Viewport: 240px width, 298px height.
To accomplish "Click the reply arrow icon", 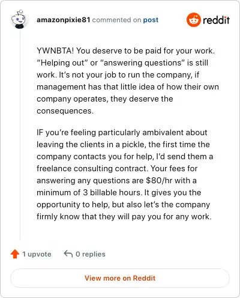I will coord(68,254).
